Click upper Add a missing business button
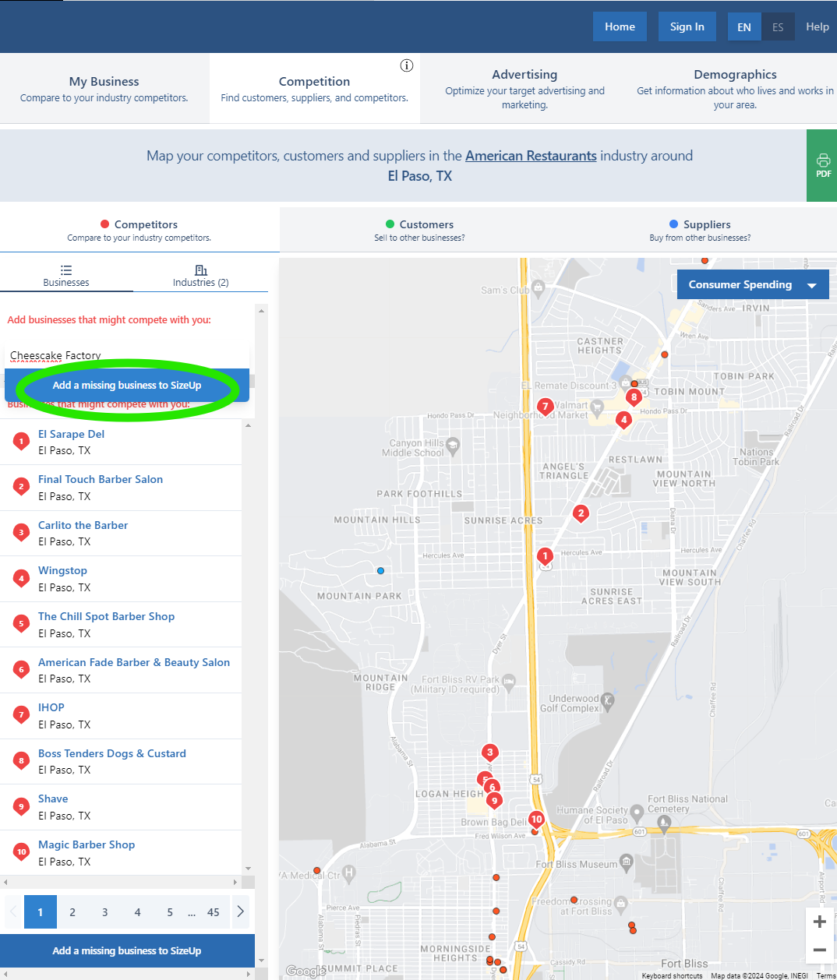 click(127, 386)
